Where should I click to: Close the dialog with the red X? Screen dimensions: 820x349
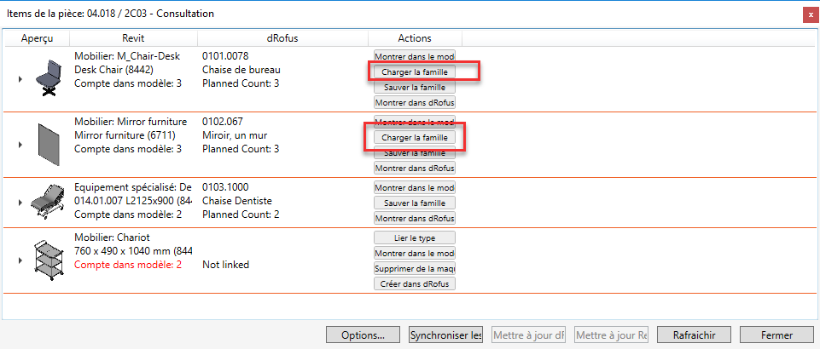[807, 14]
